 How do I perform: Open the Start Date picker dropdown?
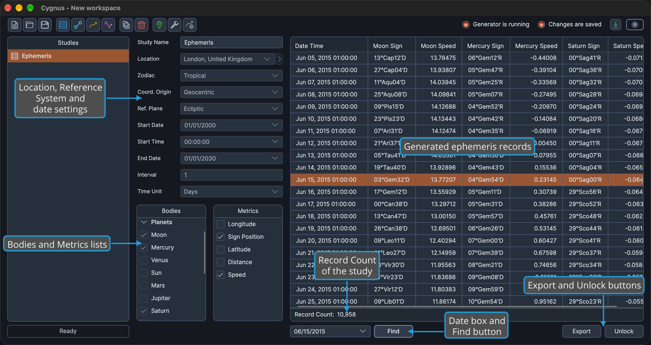(x=232, y=125)
